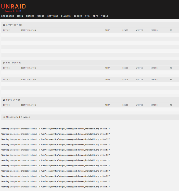Open the Docker tab
This screenshot has width=179, height=191.
tap(78, 16)
